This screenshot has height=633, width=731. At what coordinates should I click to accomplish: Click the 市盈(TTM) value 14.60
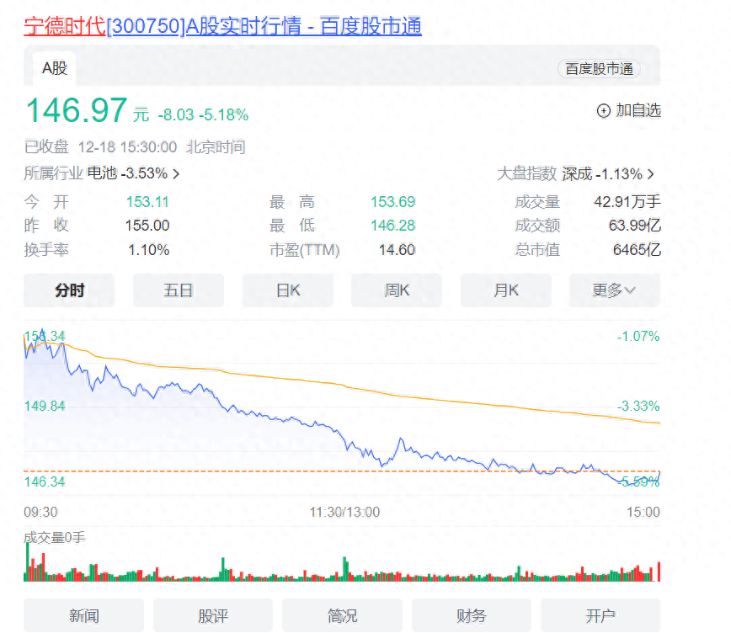click(397, 250)
